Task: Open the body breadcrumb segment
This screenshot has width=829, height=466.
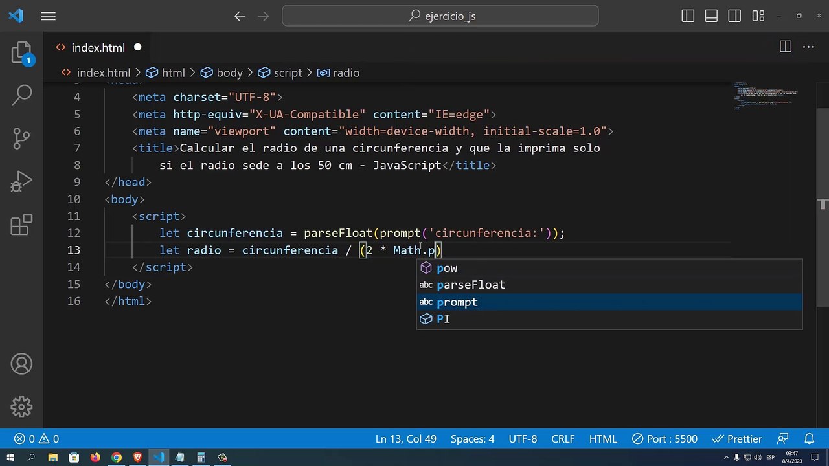Action: (x=221, y=73)
